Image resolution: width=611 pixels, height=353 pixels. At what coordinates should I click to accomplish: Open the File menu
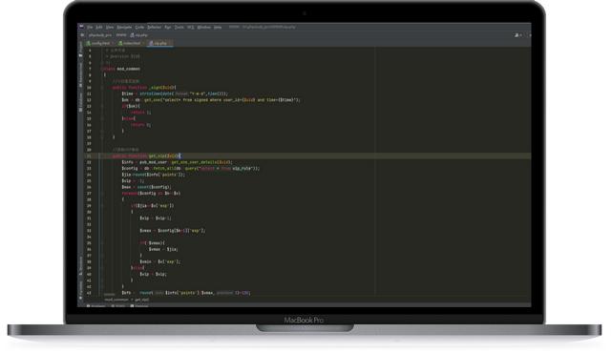tap(90, 28)
